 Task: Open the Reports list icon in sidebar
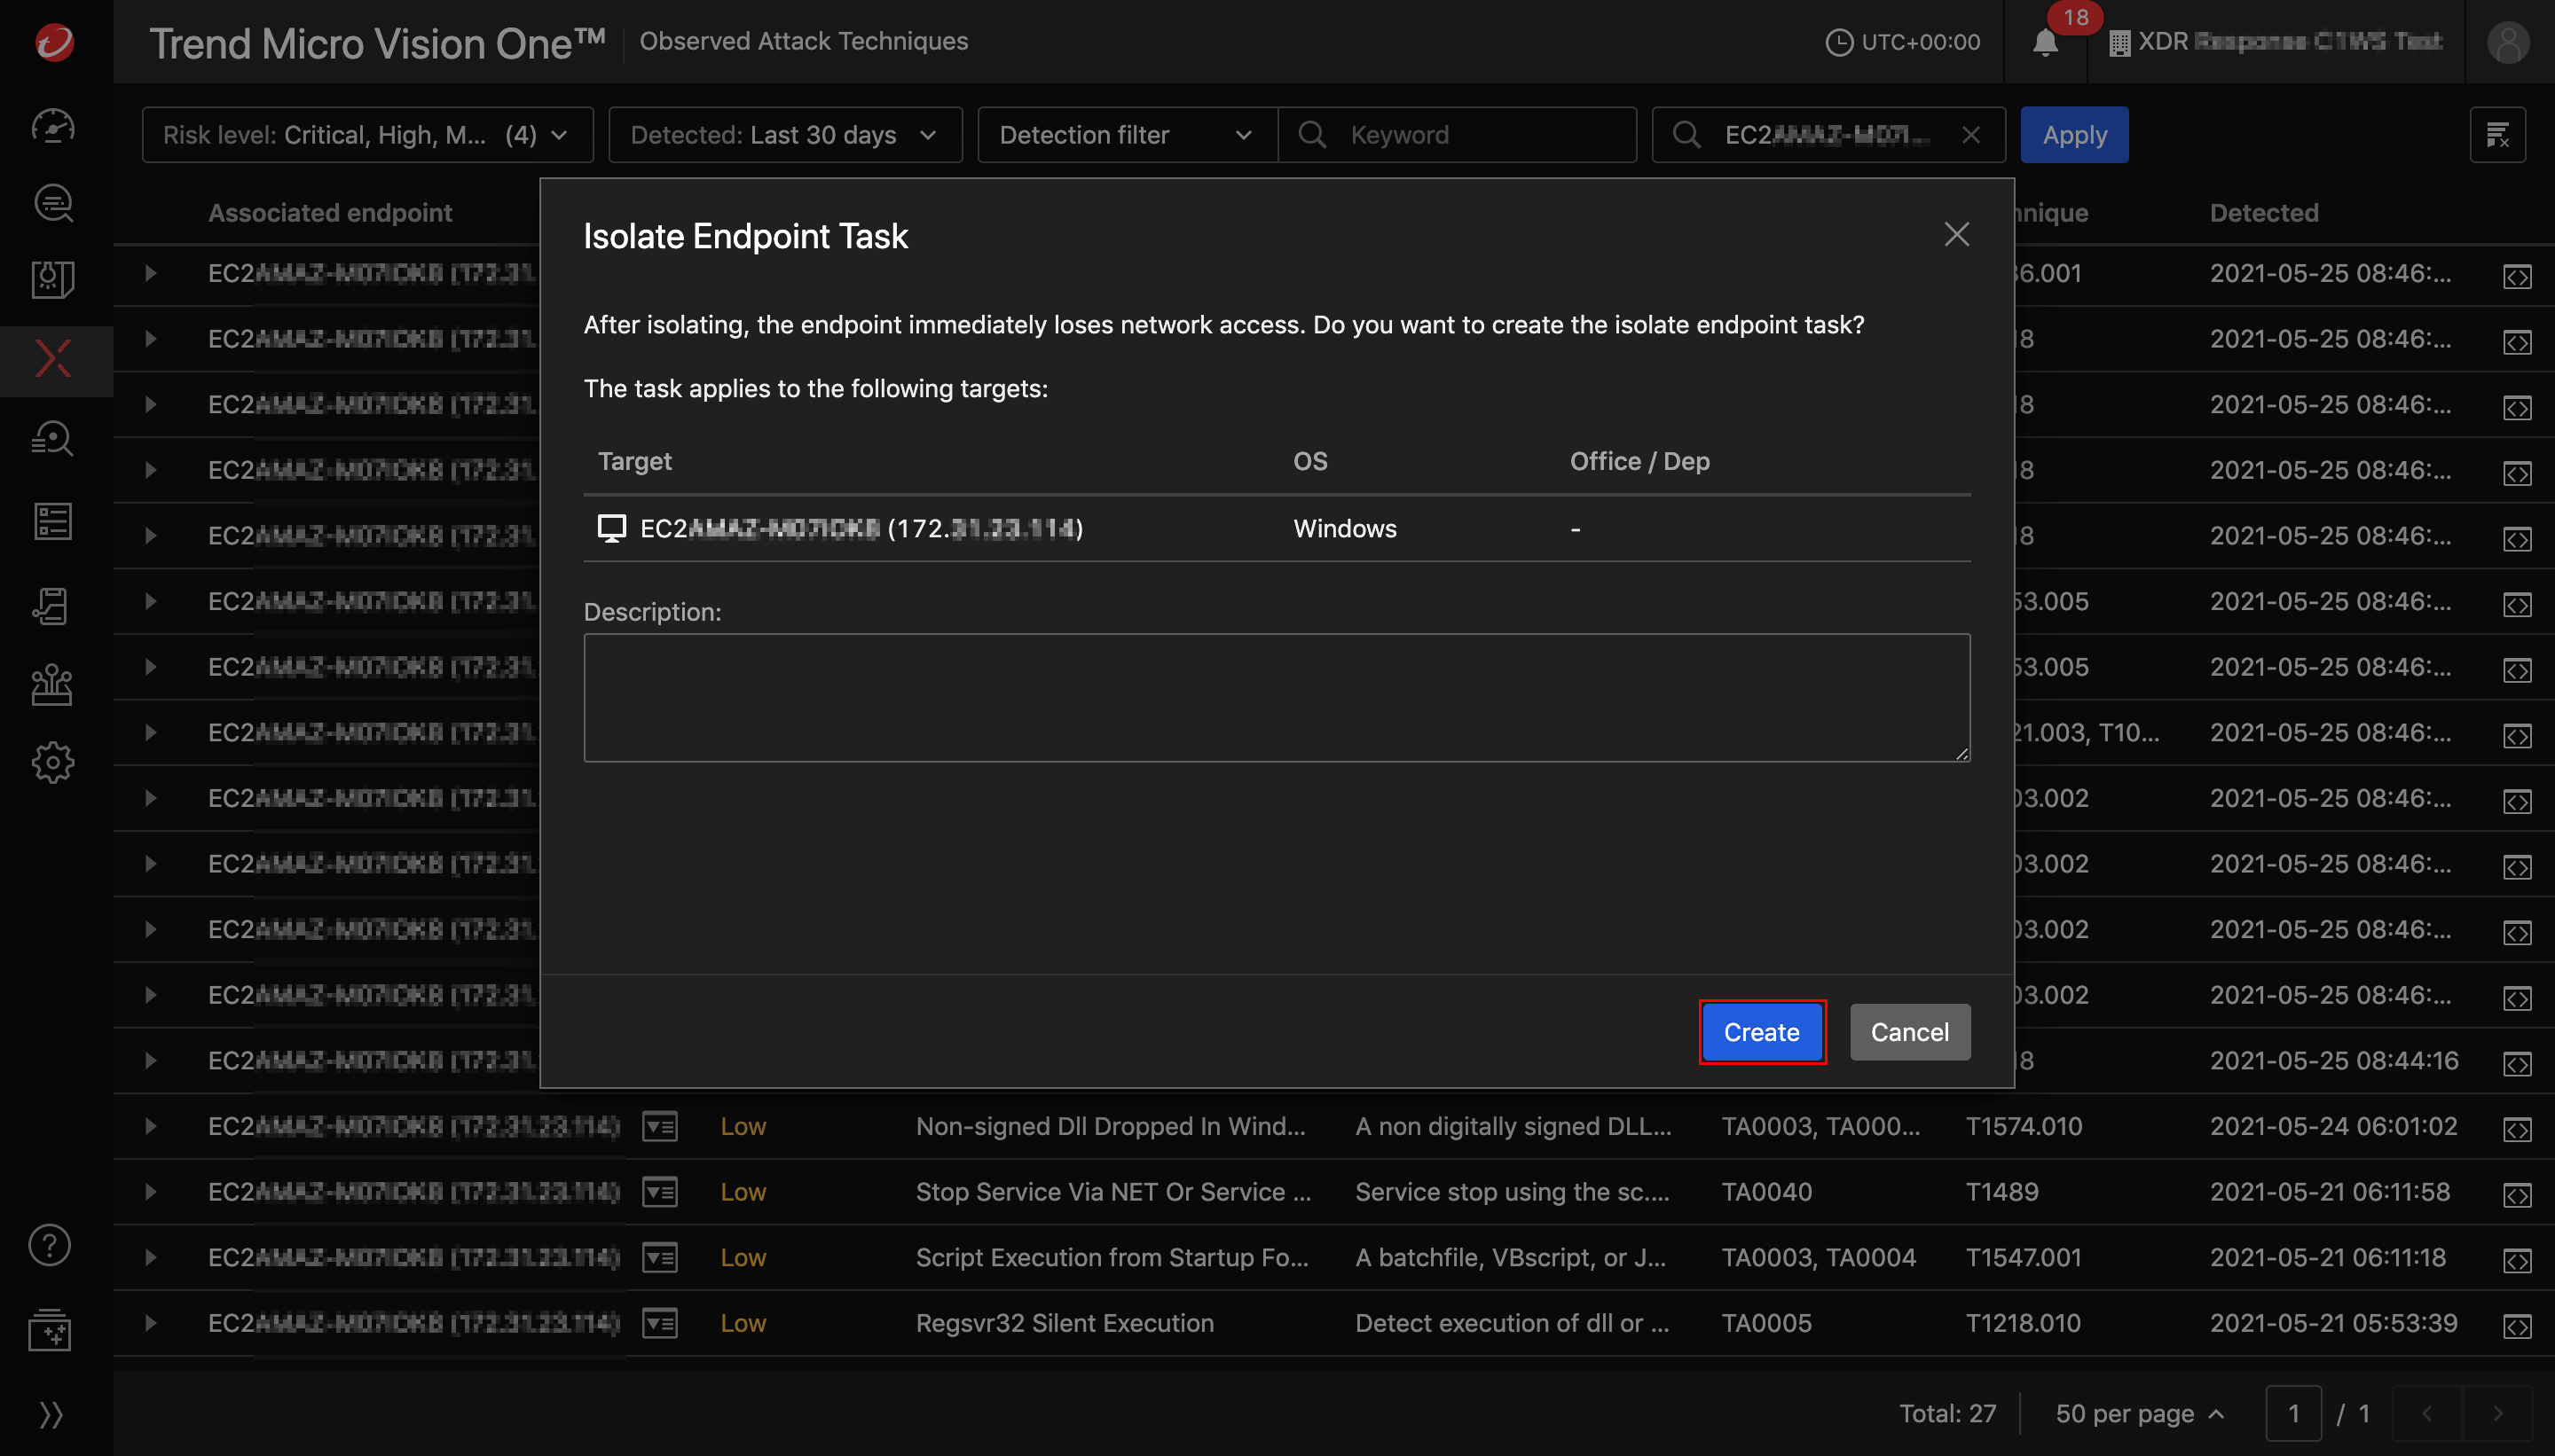(52, 521)
